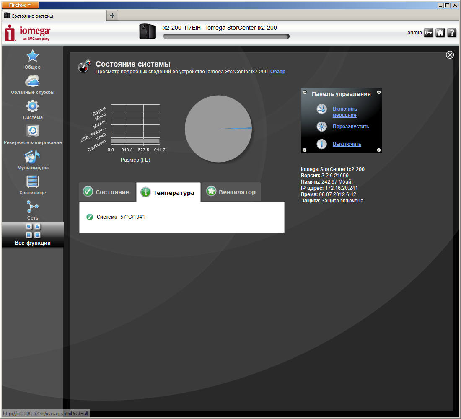Click the storage usage pie chart
Screen dimensions: 461x419
(x=218, y=129)
